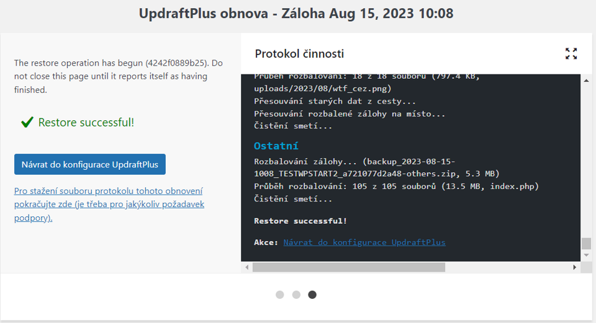Click the bold Restore successful! log line
Image resolution: width=596 pixels, height=323 pixels.
(300, 221)
